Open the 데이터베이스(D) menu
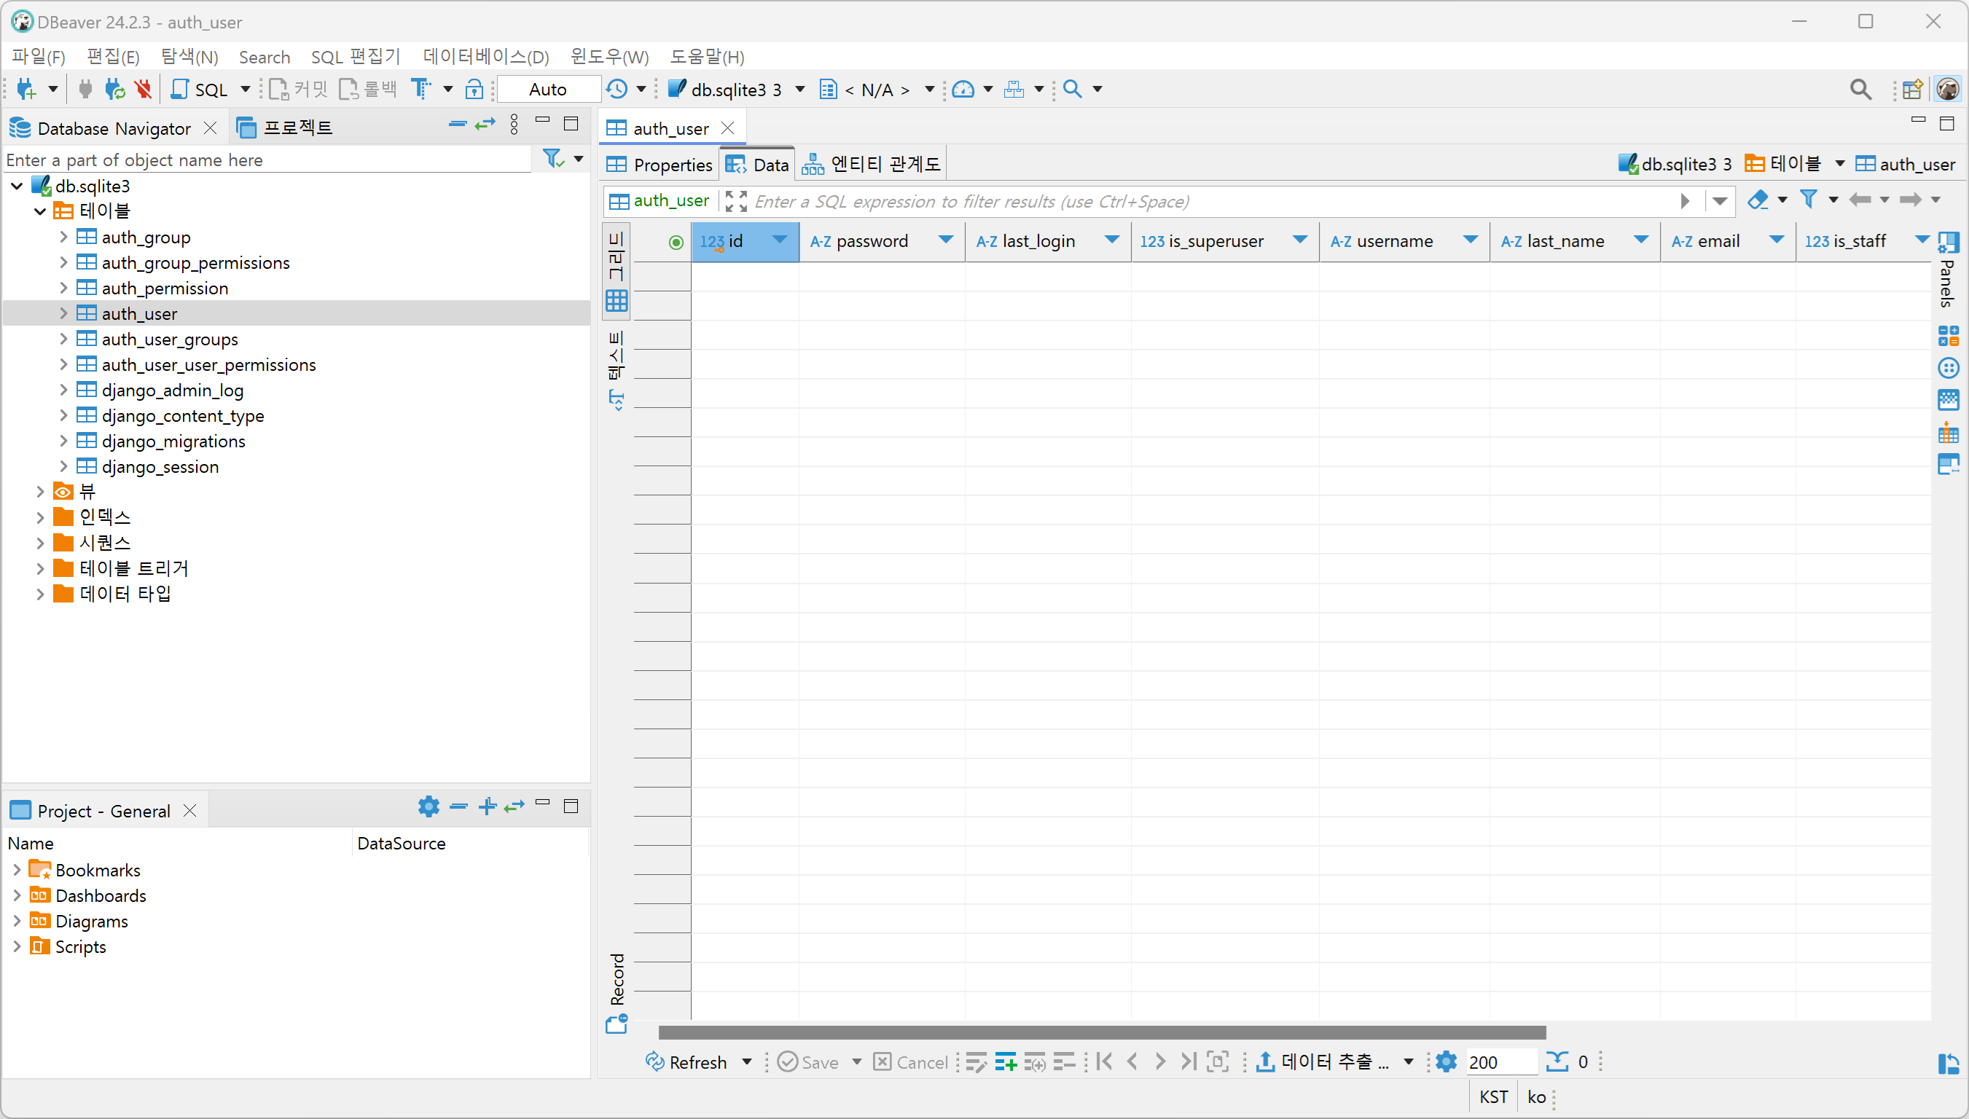The image size is (1969, 1119). [x=486, y=57]
